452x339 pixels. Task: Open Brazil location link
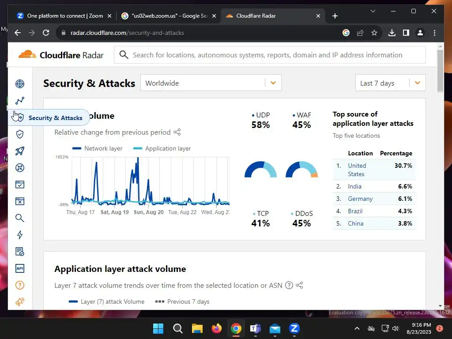355,211
